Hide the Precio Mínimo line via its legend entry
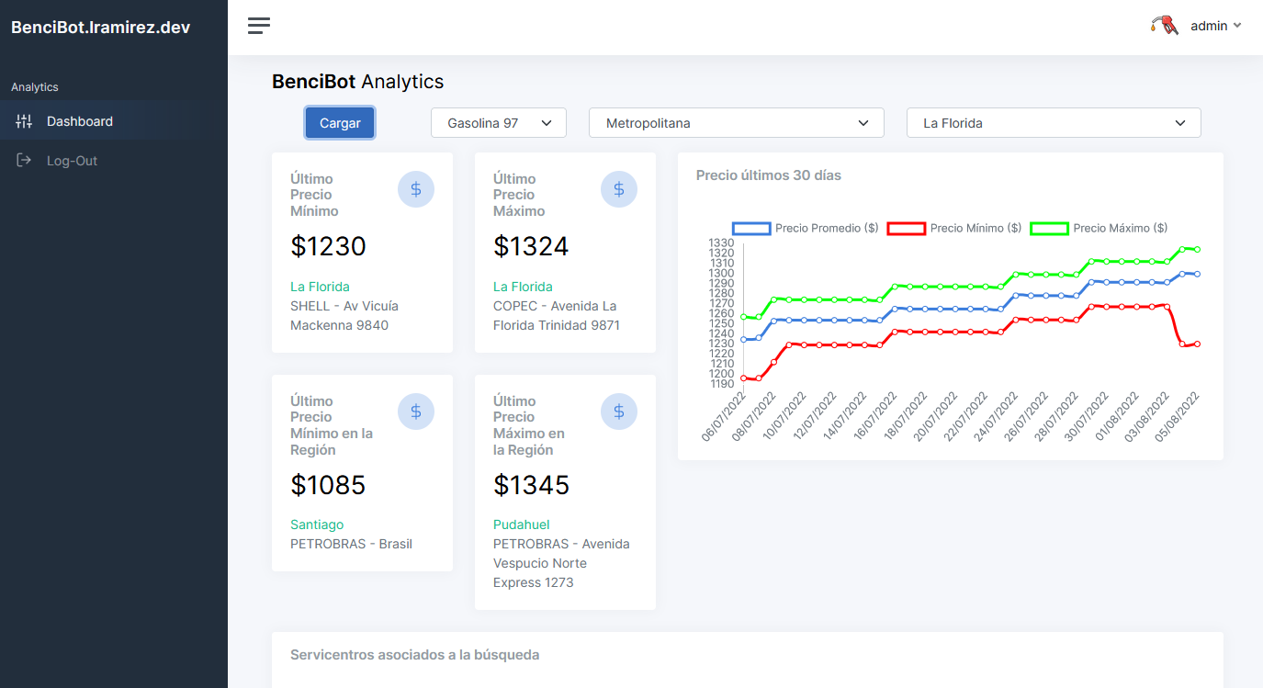Image resolution: width=1263 pixels, height=688 pixels. 974,228
